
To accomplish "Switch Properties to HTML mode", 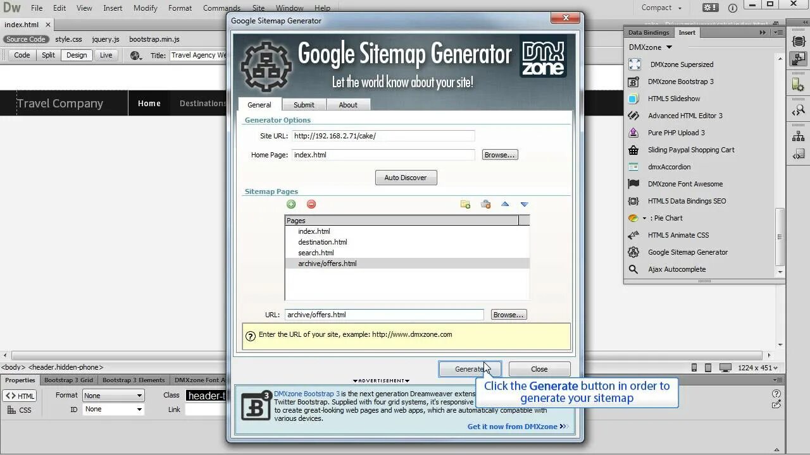I will tap(20, 396).
